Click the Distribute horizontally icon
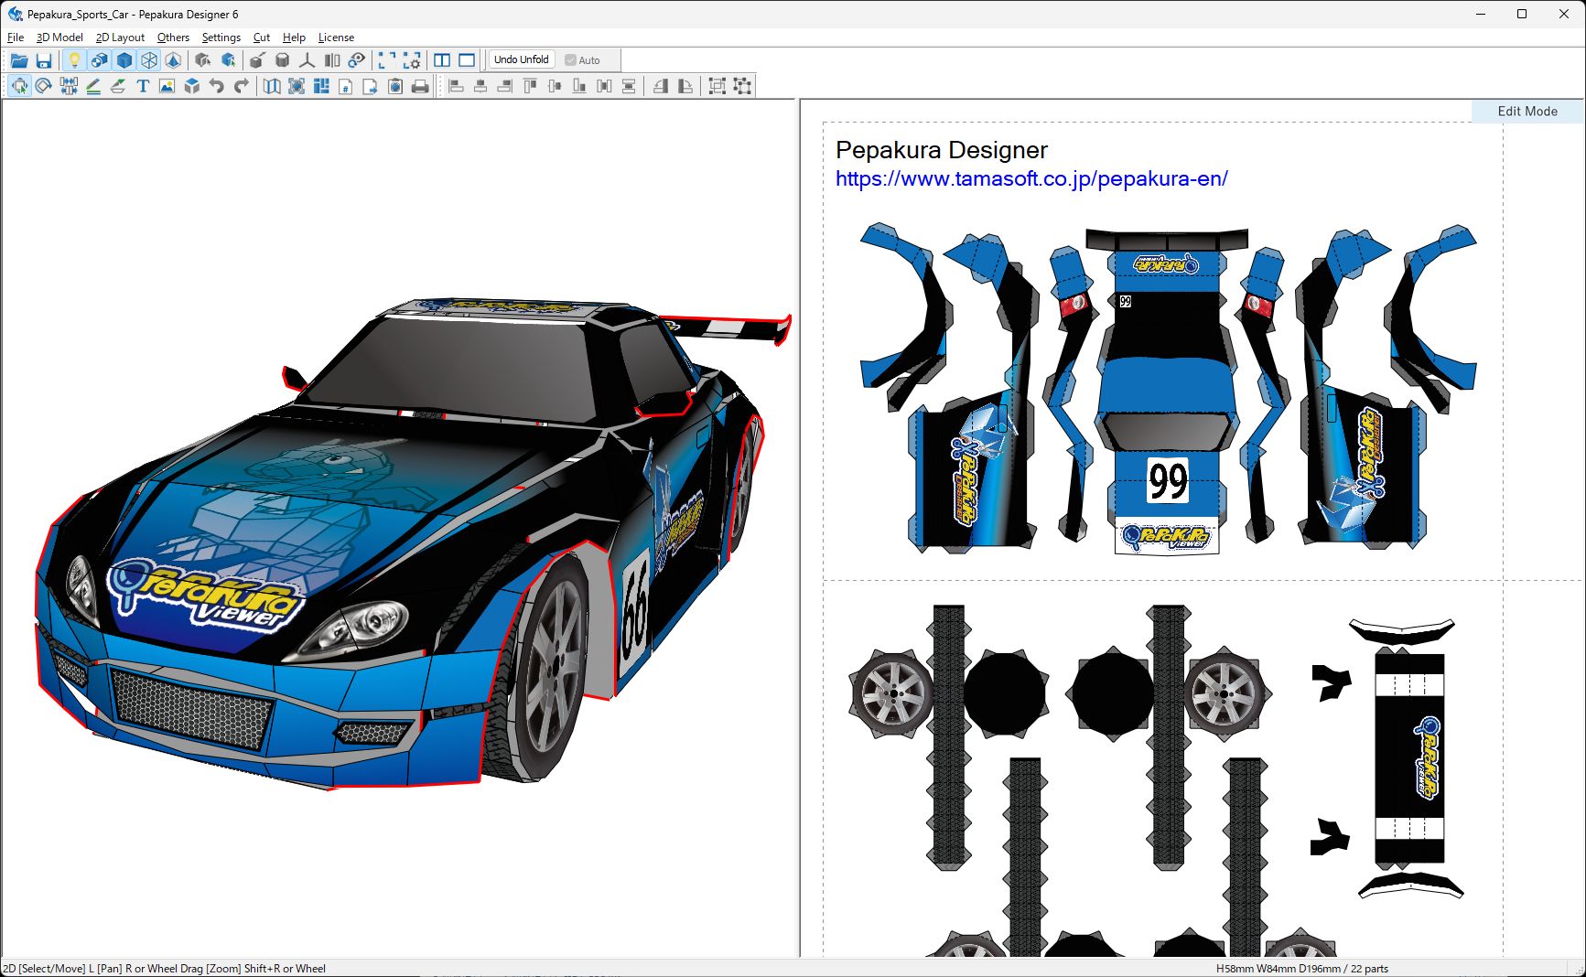 (x=604, y=86)
